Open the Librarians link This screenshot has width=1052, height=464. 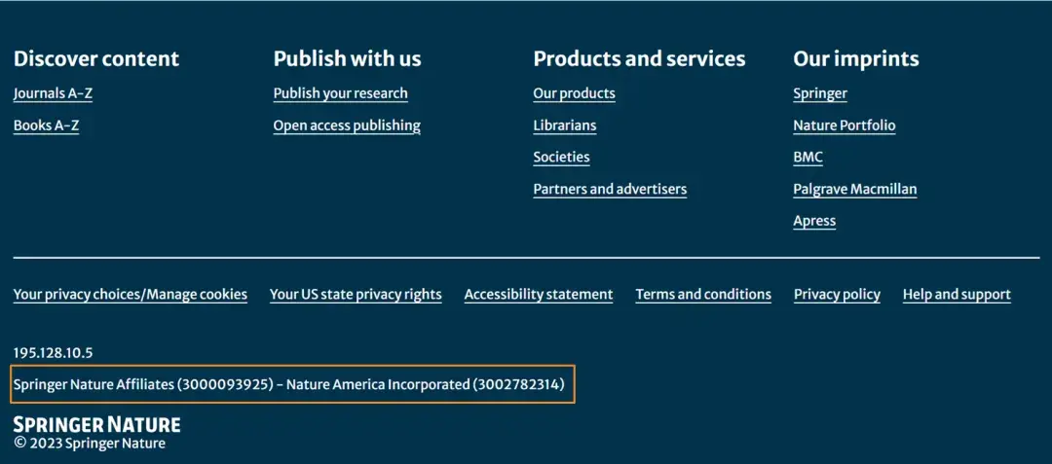(564, 125)
